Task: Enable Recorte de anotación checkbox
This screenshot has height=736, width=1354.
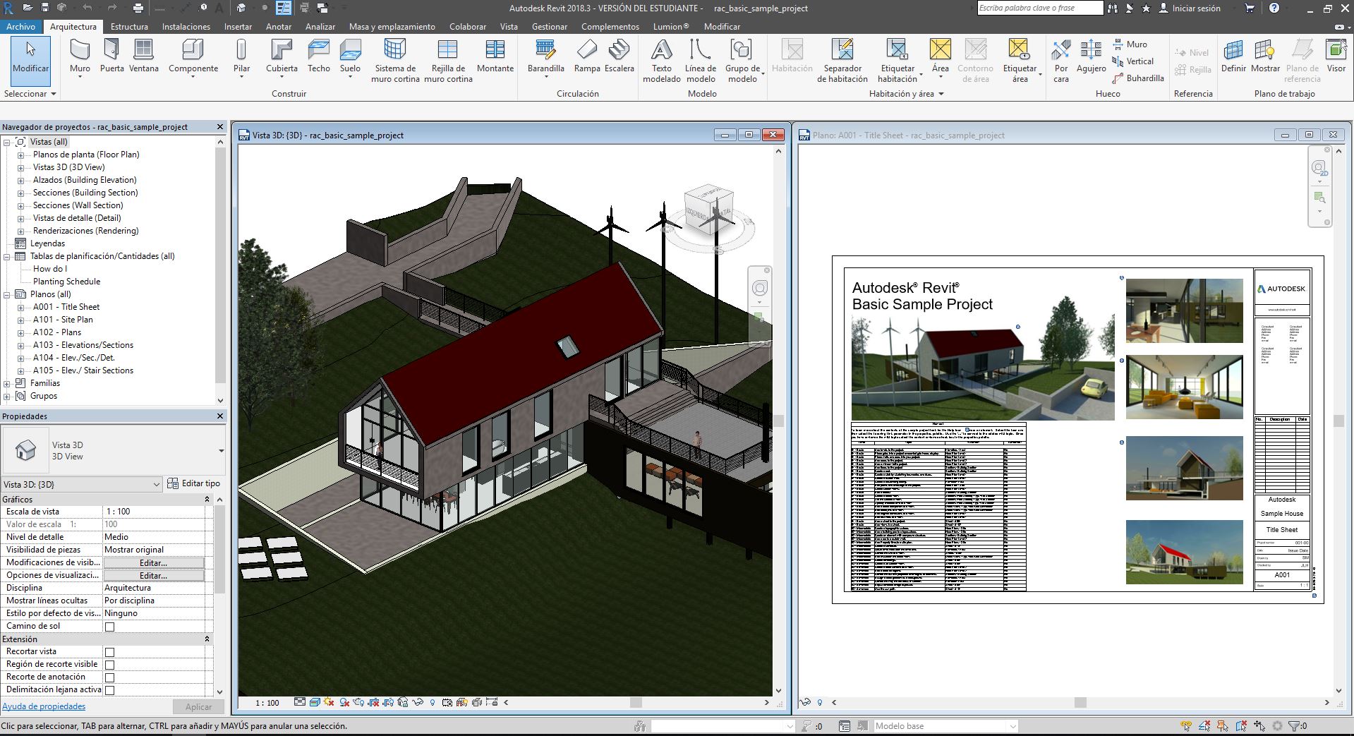Action: tap(109, 677)
